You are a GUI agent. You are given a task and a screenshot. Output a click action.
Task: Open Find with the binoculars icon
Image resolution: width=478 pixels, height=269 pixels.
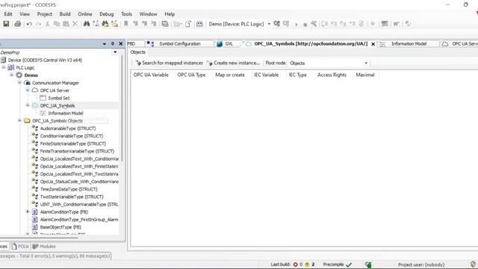pyautogui.click(x=87, y=24)
